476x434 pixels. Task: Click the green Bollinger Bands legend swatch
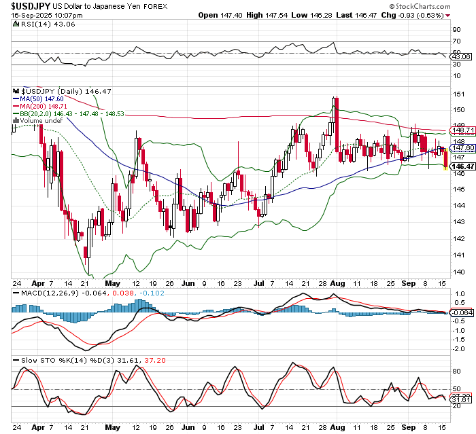tap(17, 113)
